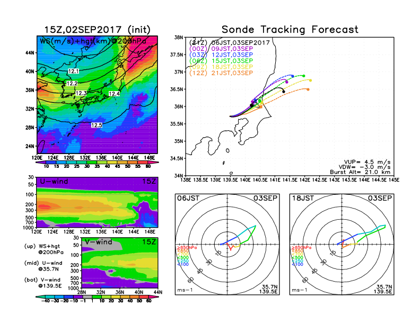Click the "18JST" hodograph label
This screenshot has width=420, height=324.
[x=303, y=198]
